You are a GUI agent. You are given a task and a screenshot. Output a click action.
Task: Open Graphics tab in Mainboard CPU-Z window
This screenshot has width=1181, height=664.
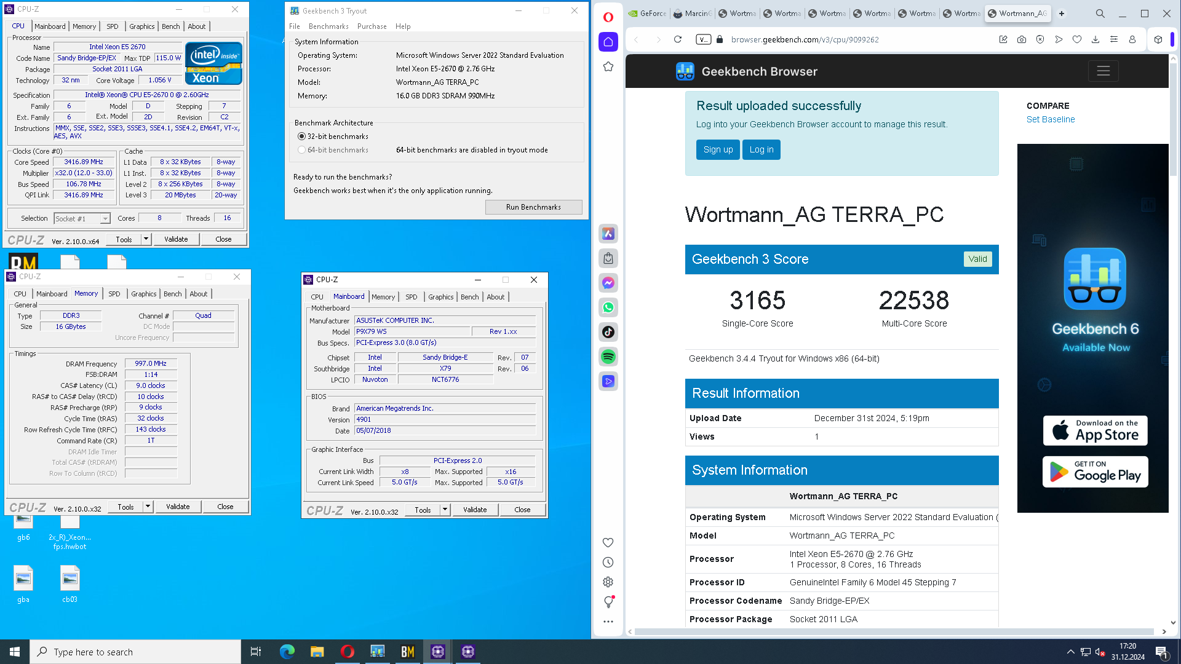tap(441, 297)
